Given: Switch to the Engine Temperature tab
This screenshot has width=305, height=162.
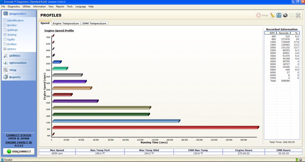Looking at the screenshot, I should pyautogui.click(x=66, y=23).
